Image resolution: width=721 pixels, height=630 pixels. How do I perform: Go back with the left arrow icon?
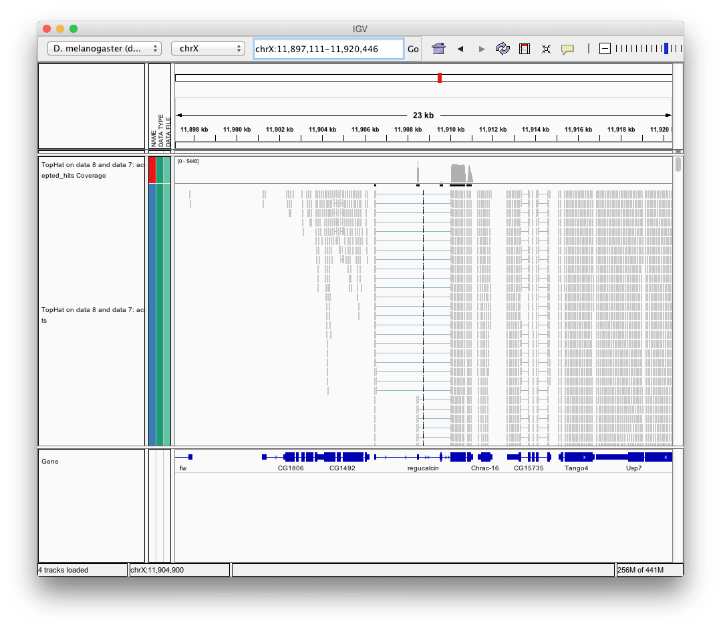(x=460, y=49)
